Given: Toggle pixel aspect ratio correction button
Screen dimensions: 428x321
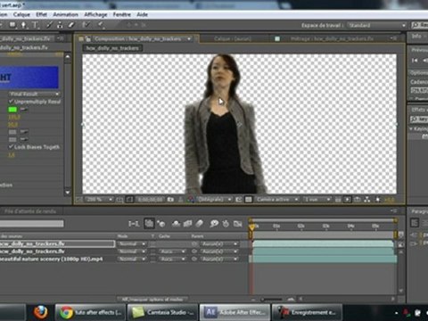Looking at the screenshot, I should (338, 200).
